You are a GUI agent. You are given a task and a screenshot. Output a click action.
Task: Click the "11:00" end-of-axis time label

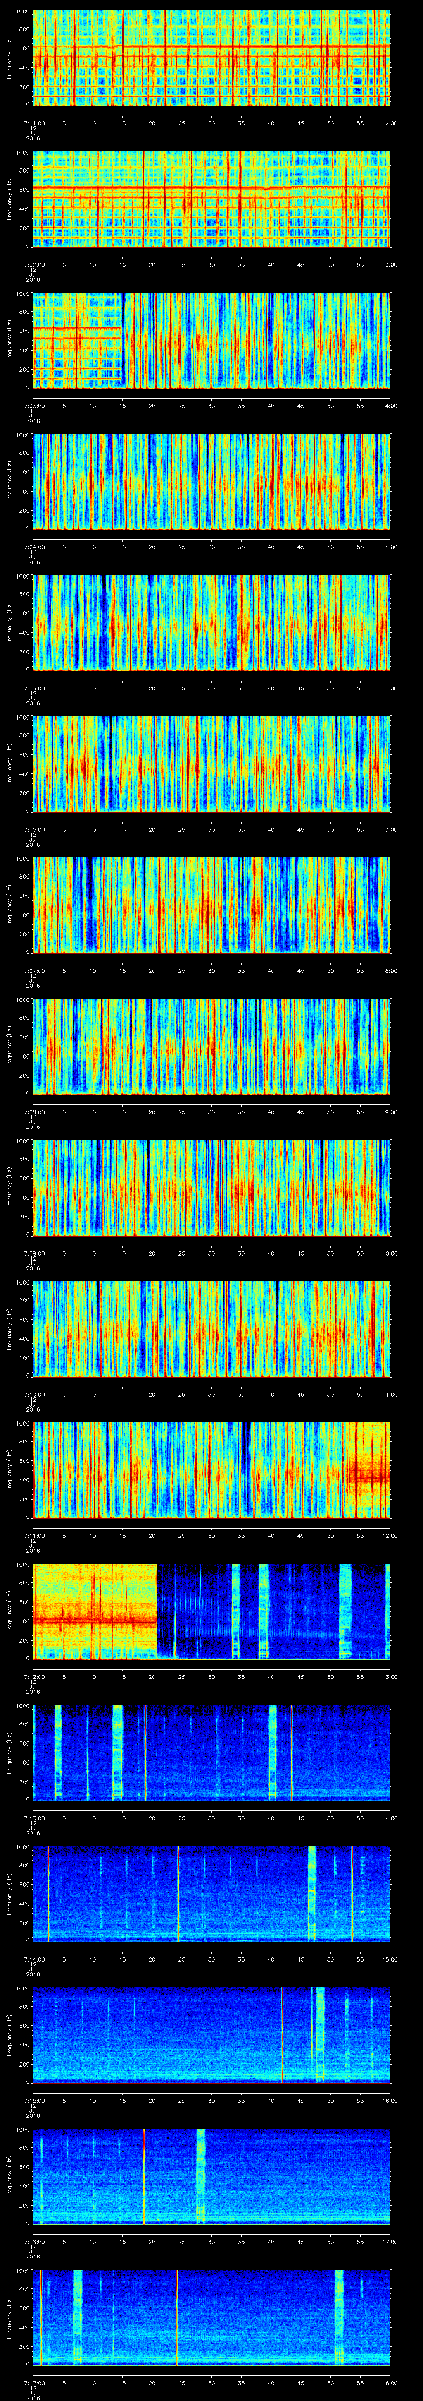[x=390, y=1393]
